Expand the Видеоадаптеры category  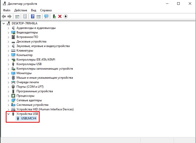coord(9,32)
